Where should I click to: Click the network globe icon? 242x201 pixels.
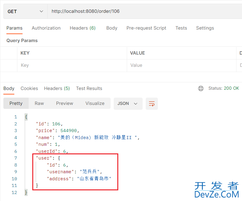tap(201, 88)
